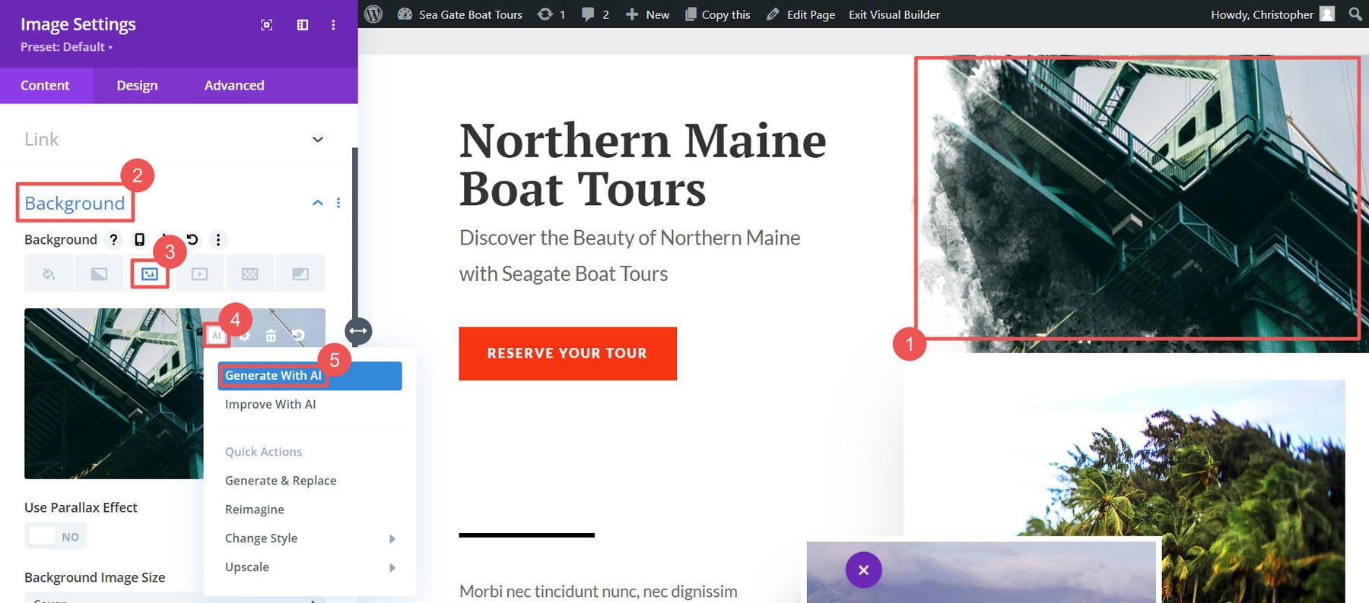Select the background color paint bucket icon
The width and height of the screenshot is (1369, 603).
pyautogui.click(x=49, y=273)
